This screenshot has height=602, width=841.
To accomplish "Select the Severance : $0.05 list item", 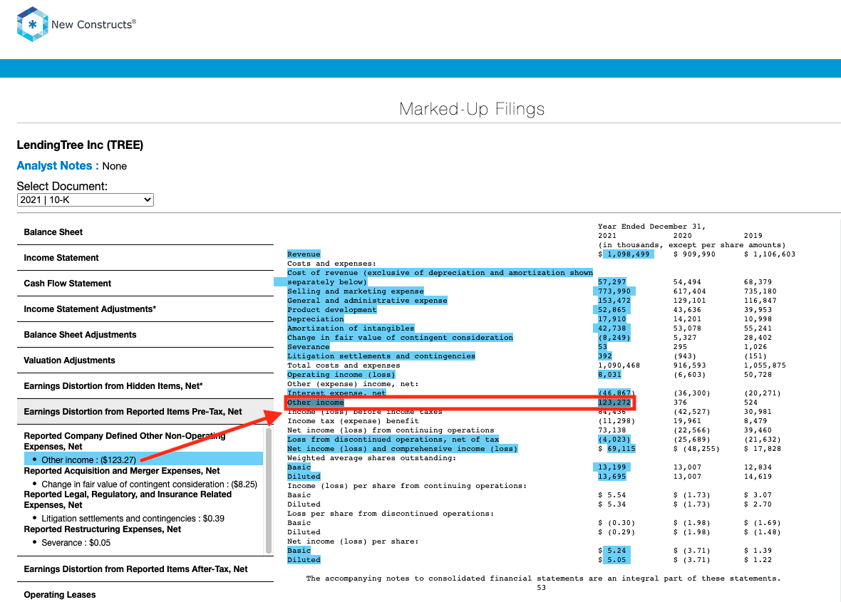I will tap(76, 542).
